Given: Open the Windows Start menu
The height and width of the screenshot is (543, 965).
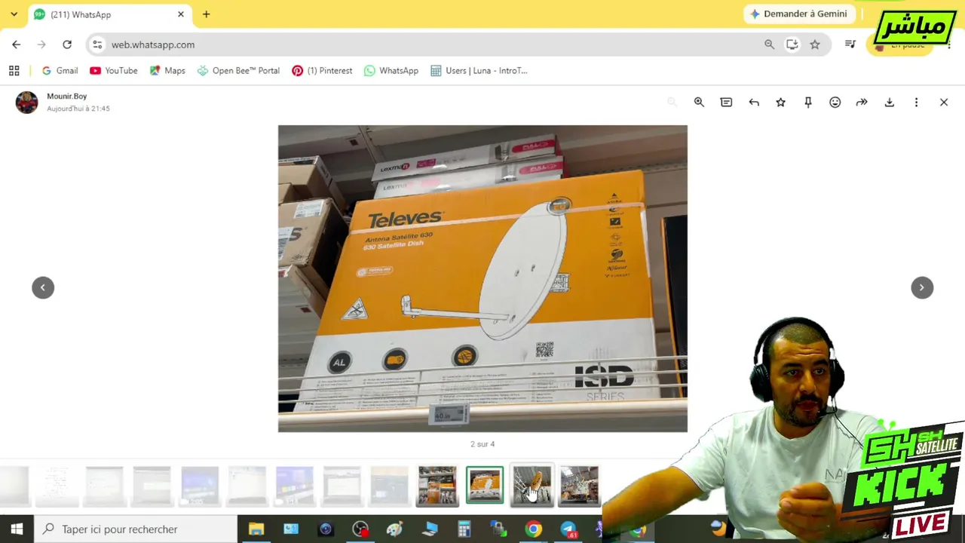Looking at the screenshot, I should (x=17, y=529).
